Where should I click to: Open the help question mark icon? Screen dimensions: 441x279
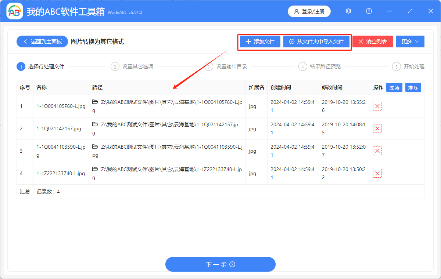pos(369,11)
